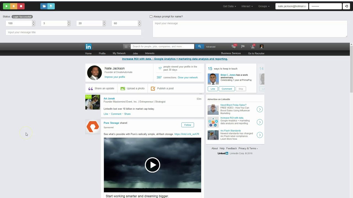
Task: Increment the stepper showing 60
Action: [x=140, y=22]
